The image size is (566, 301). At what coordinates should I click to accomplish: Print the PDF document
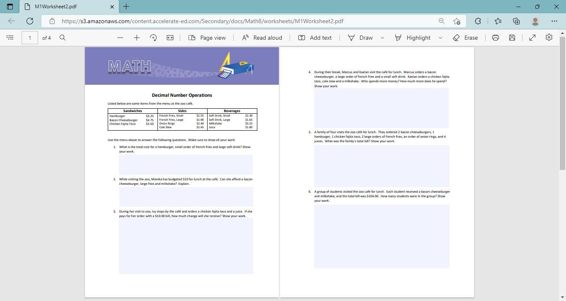click(496, 38)
